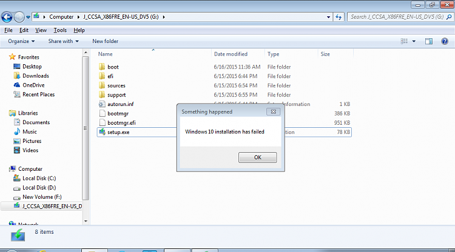455x252 pixels.
Task: Select the bootmgr.efi file icon
Action: [x=101, y=122]
